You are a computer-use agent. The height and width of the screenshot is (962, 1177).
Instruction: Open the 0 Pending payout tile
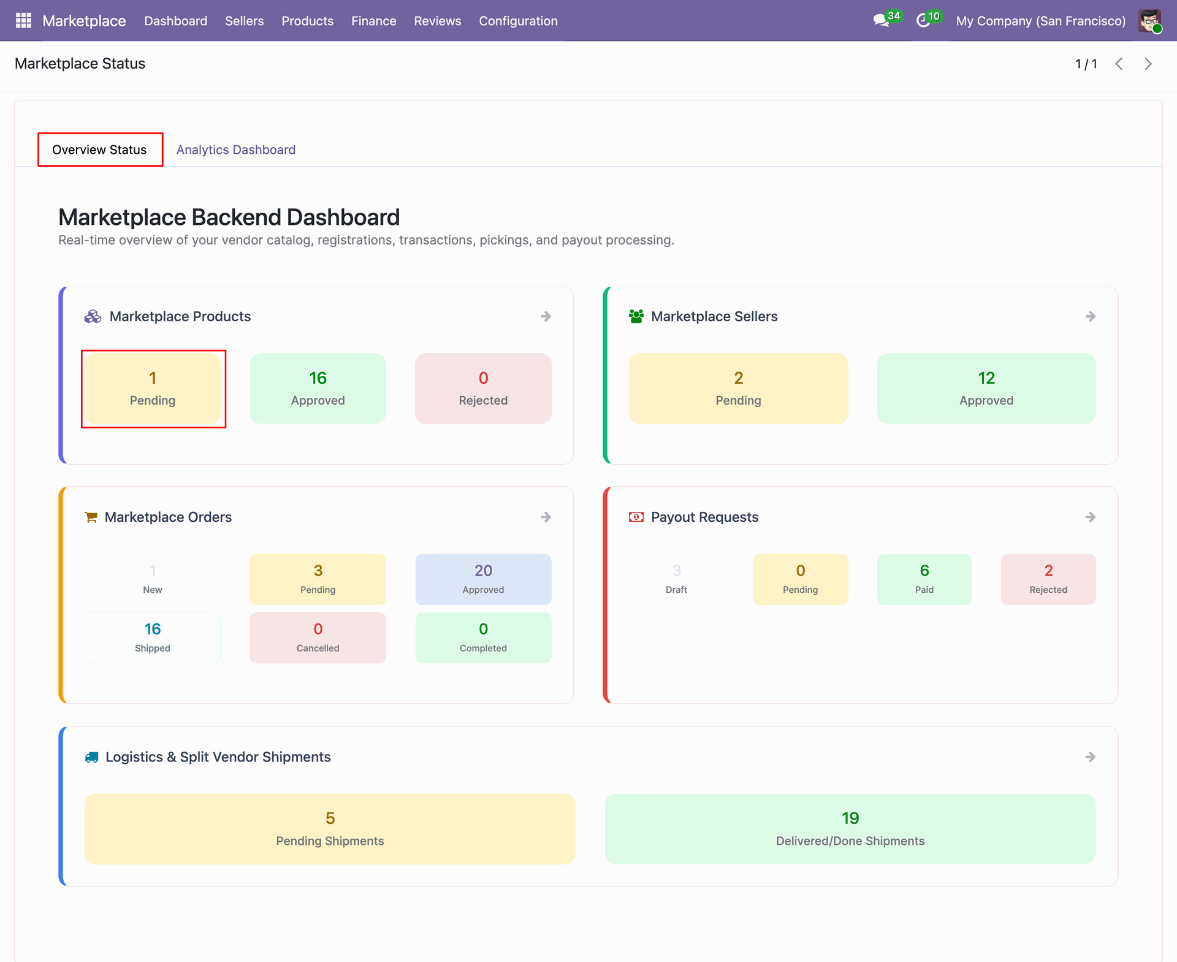coord(800,579)
